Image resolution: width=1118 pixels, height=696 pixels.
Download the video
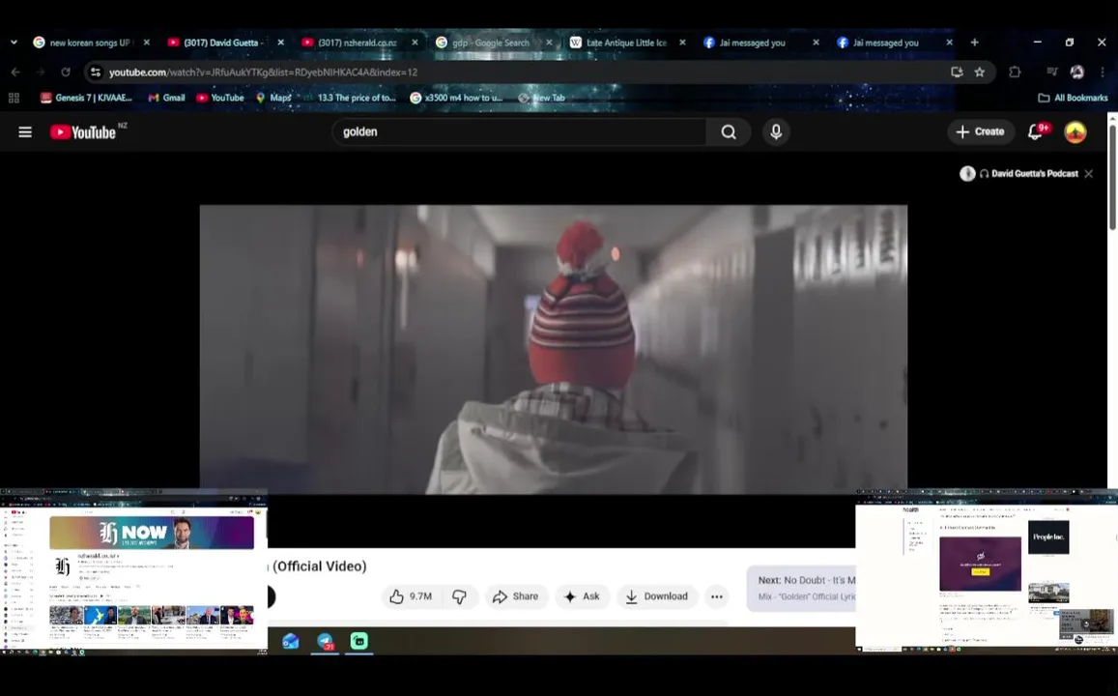point(657,596)
